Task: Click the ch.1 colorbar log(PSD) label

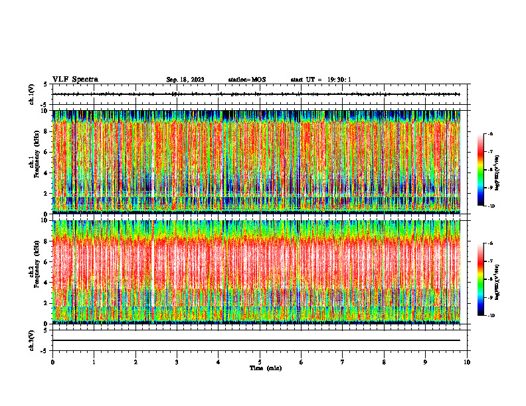Action: (x=497, y=173)
